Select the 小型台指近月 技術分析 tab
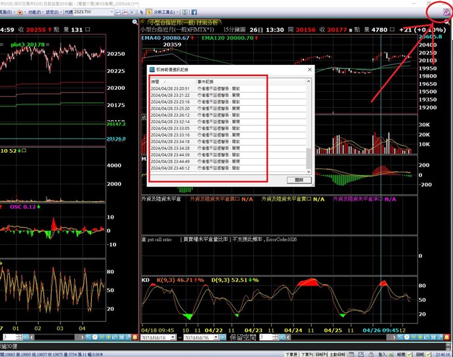453x357 pixels. [x=177, y=22]
